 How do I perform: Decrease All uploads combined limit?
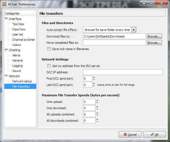(97, 115)
